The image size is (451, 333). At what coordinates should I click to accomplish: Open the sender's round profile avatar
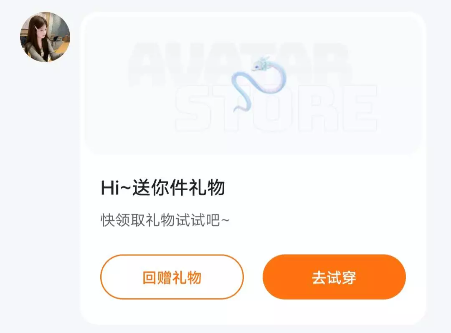[45, 37]
